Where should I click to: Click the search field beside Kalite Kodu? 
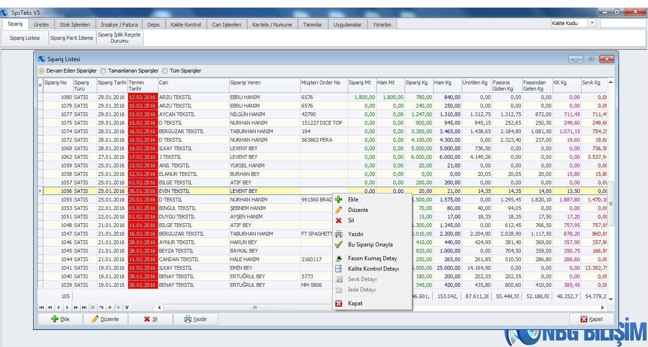point(623,23)
